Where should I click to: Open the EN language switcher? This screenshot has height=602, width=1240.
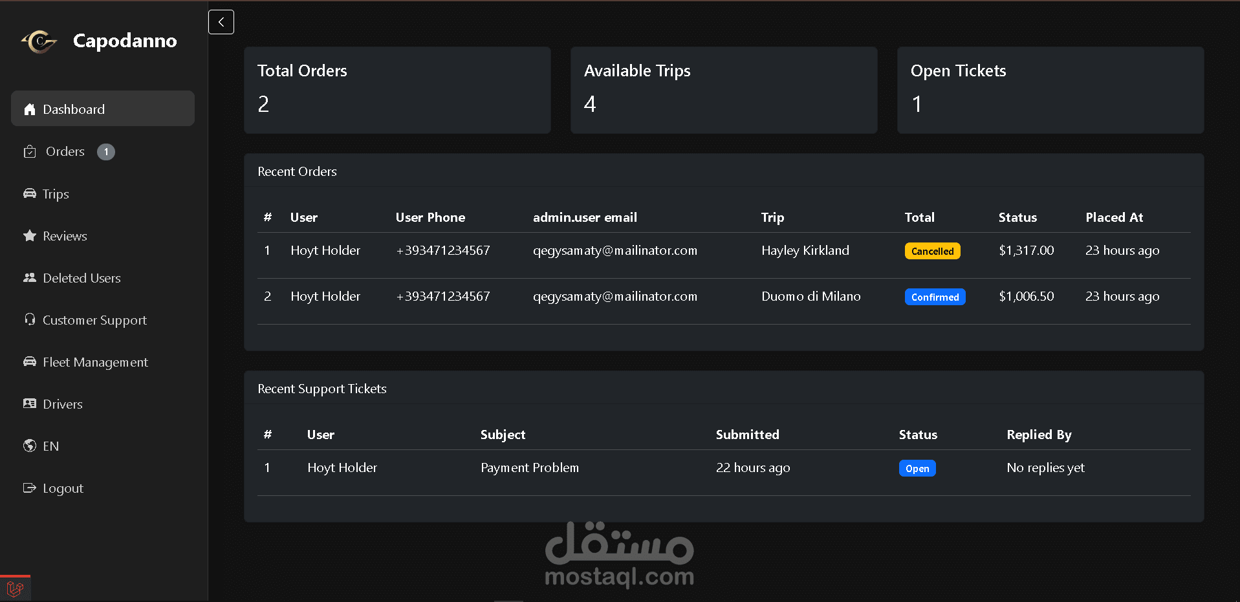click(x=50, y=446)
